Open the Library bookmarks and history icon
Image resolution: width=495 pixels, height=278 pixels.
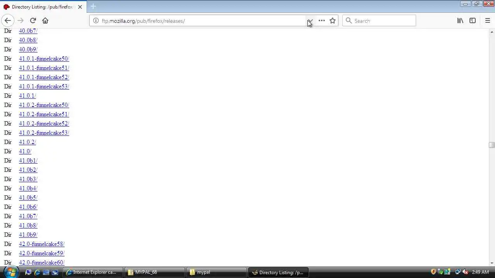pyautogui.click(x=460, y=21)
